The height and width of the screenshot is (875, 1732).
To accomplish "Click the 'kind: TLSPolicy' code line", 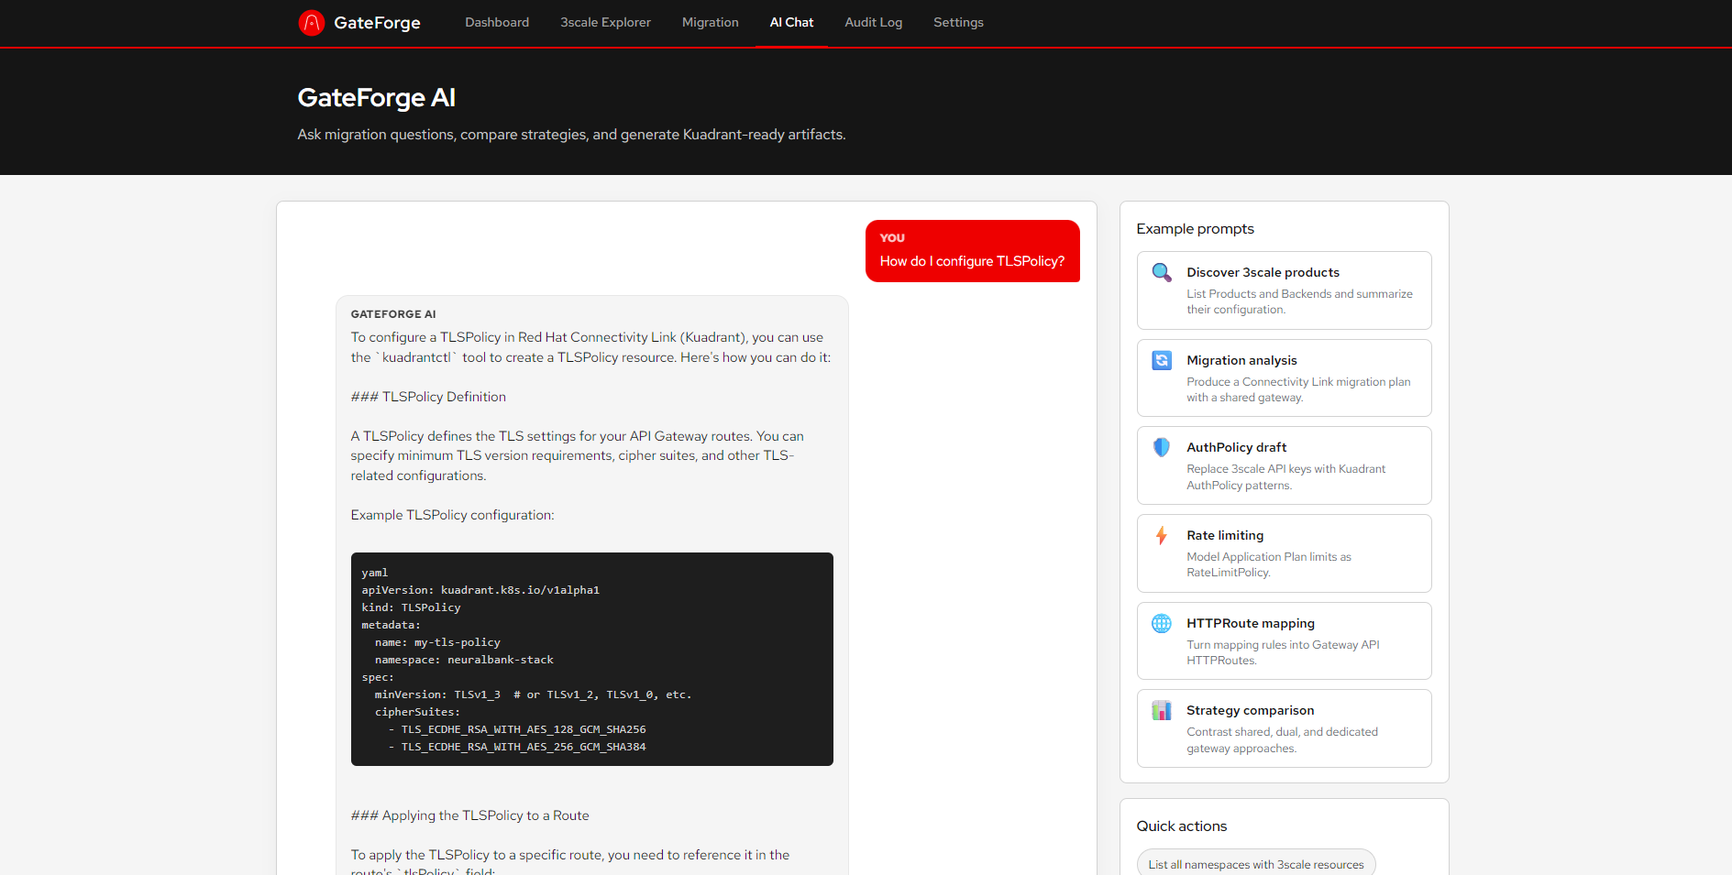I will [411, 607].
